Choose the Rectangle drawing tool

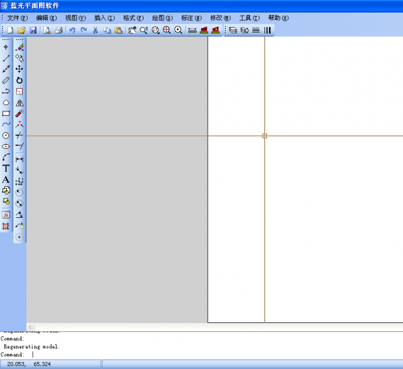point(6,114)
